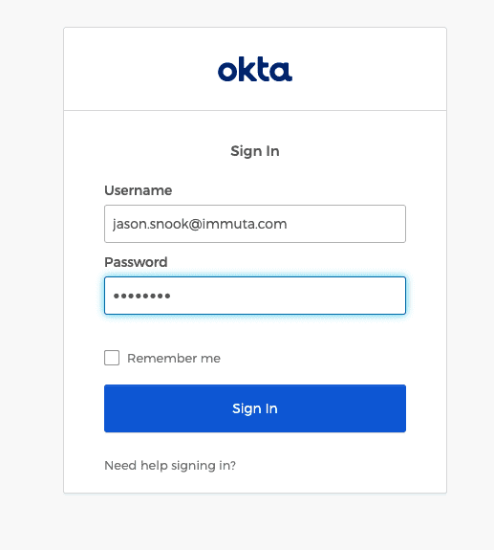Click the masked password dots
The height and width of the screenshot is (550, 494).
click(141, 297)
